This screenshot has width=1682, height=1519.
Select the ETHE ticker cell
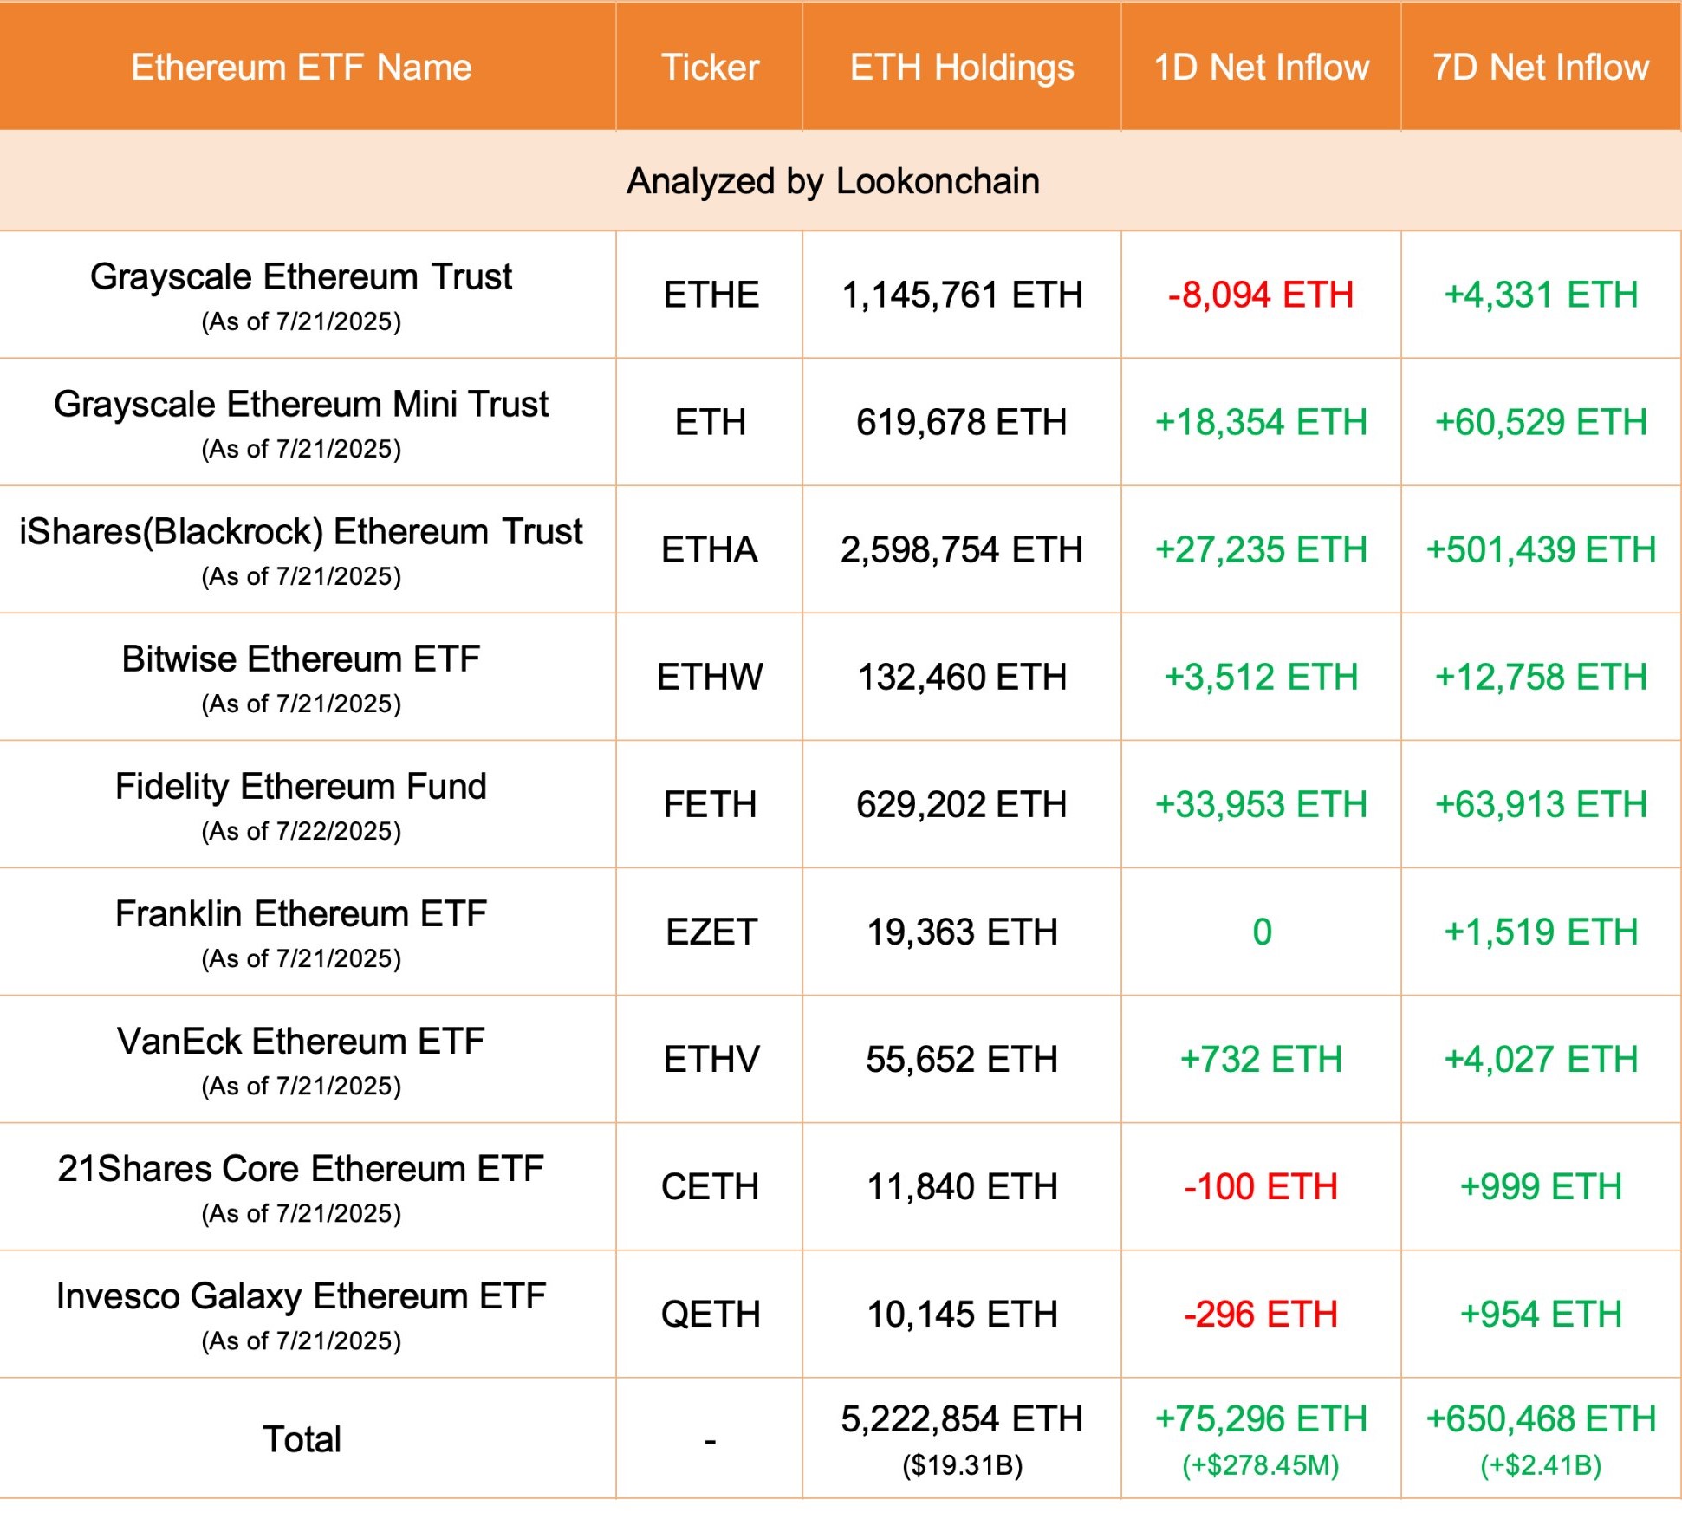(711, 295)
